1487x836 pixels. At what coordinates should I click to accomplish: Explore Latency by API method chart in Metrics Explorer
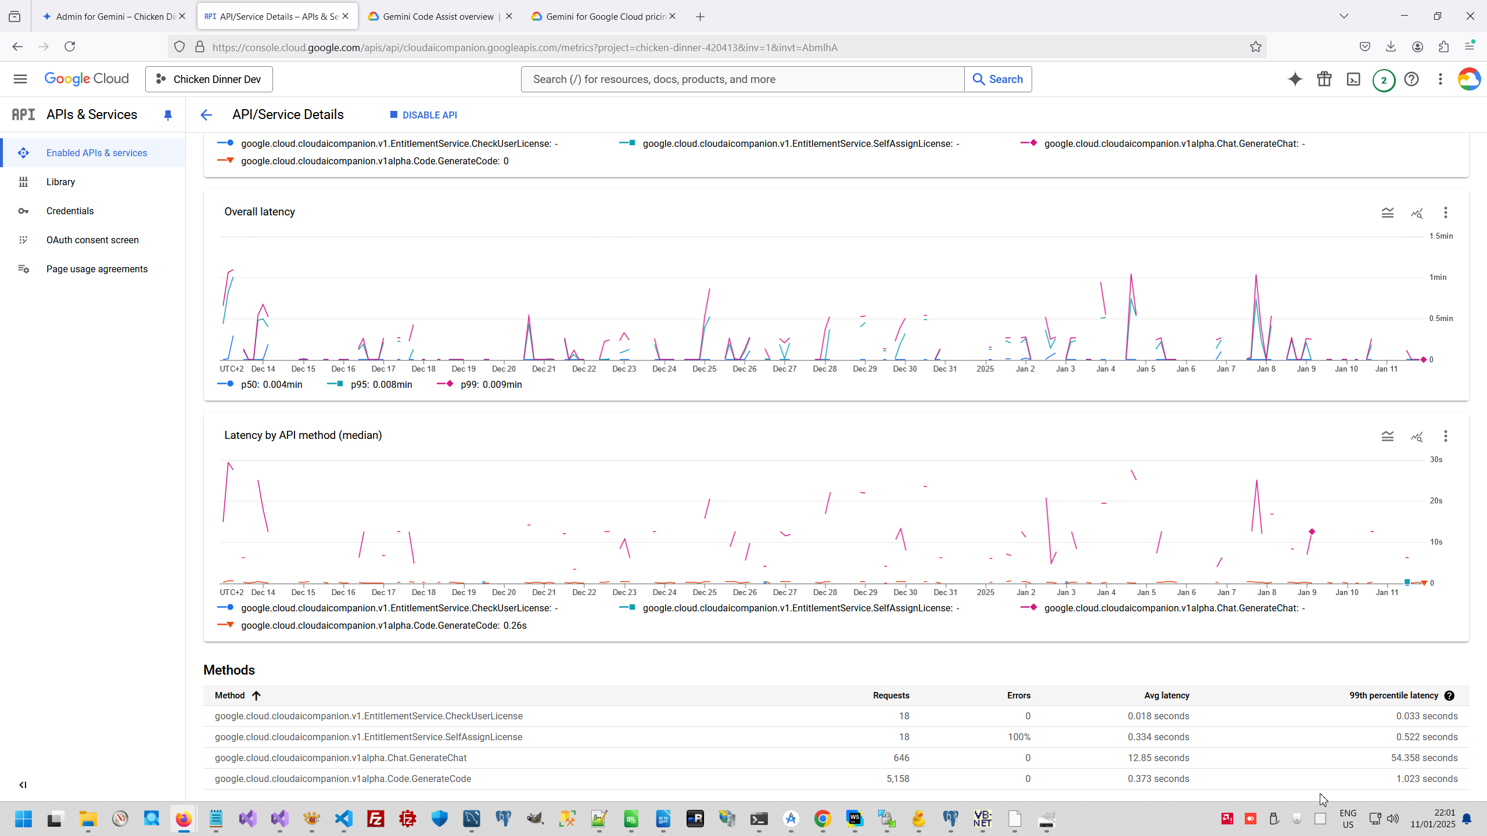coord(1417,437)
